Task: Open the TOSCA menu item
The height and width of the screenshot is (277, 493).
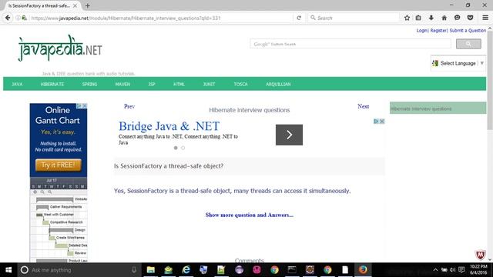Action: coord(240,84)
